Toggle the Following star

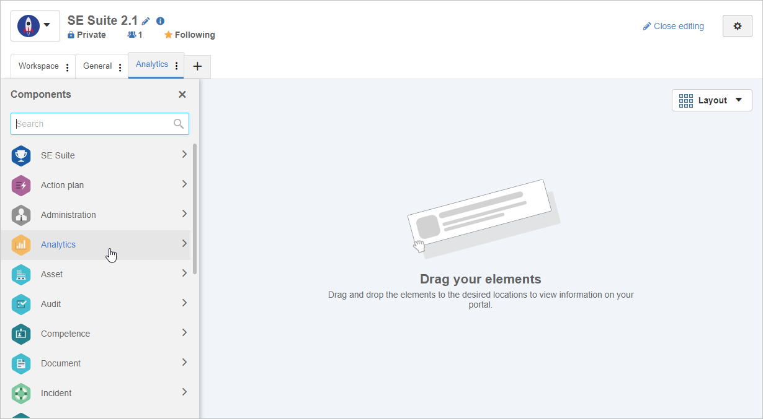(x=168, y=35)
